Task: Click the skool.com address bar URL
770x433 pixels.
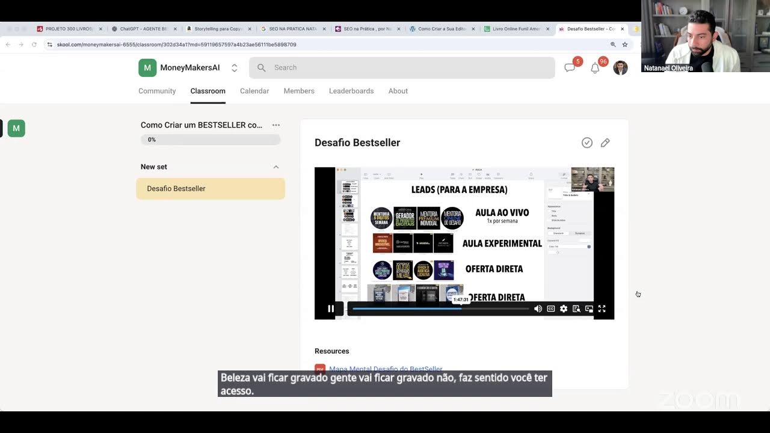Action: pos(177,45)
